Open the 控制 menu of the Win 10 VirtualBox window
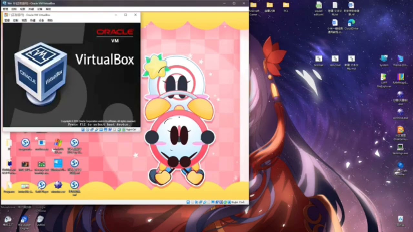Image resolution: width=413 pixels, height=232 pixels. (x=14, y=9)
